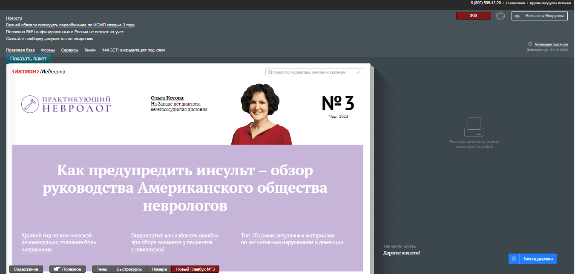
Task: Click the Показать пакет tab
Action: click(28, 59)
